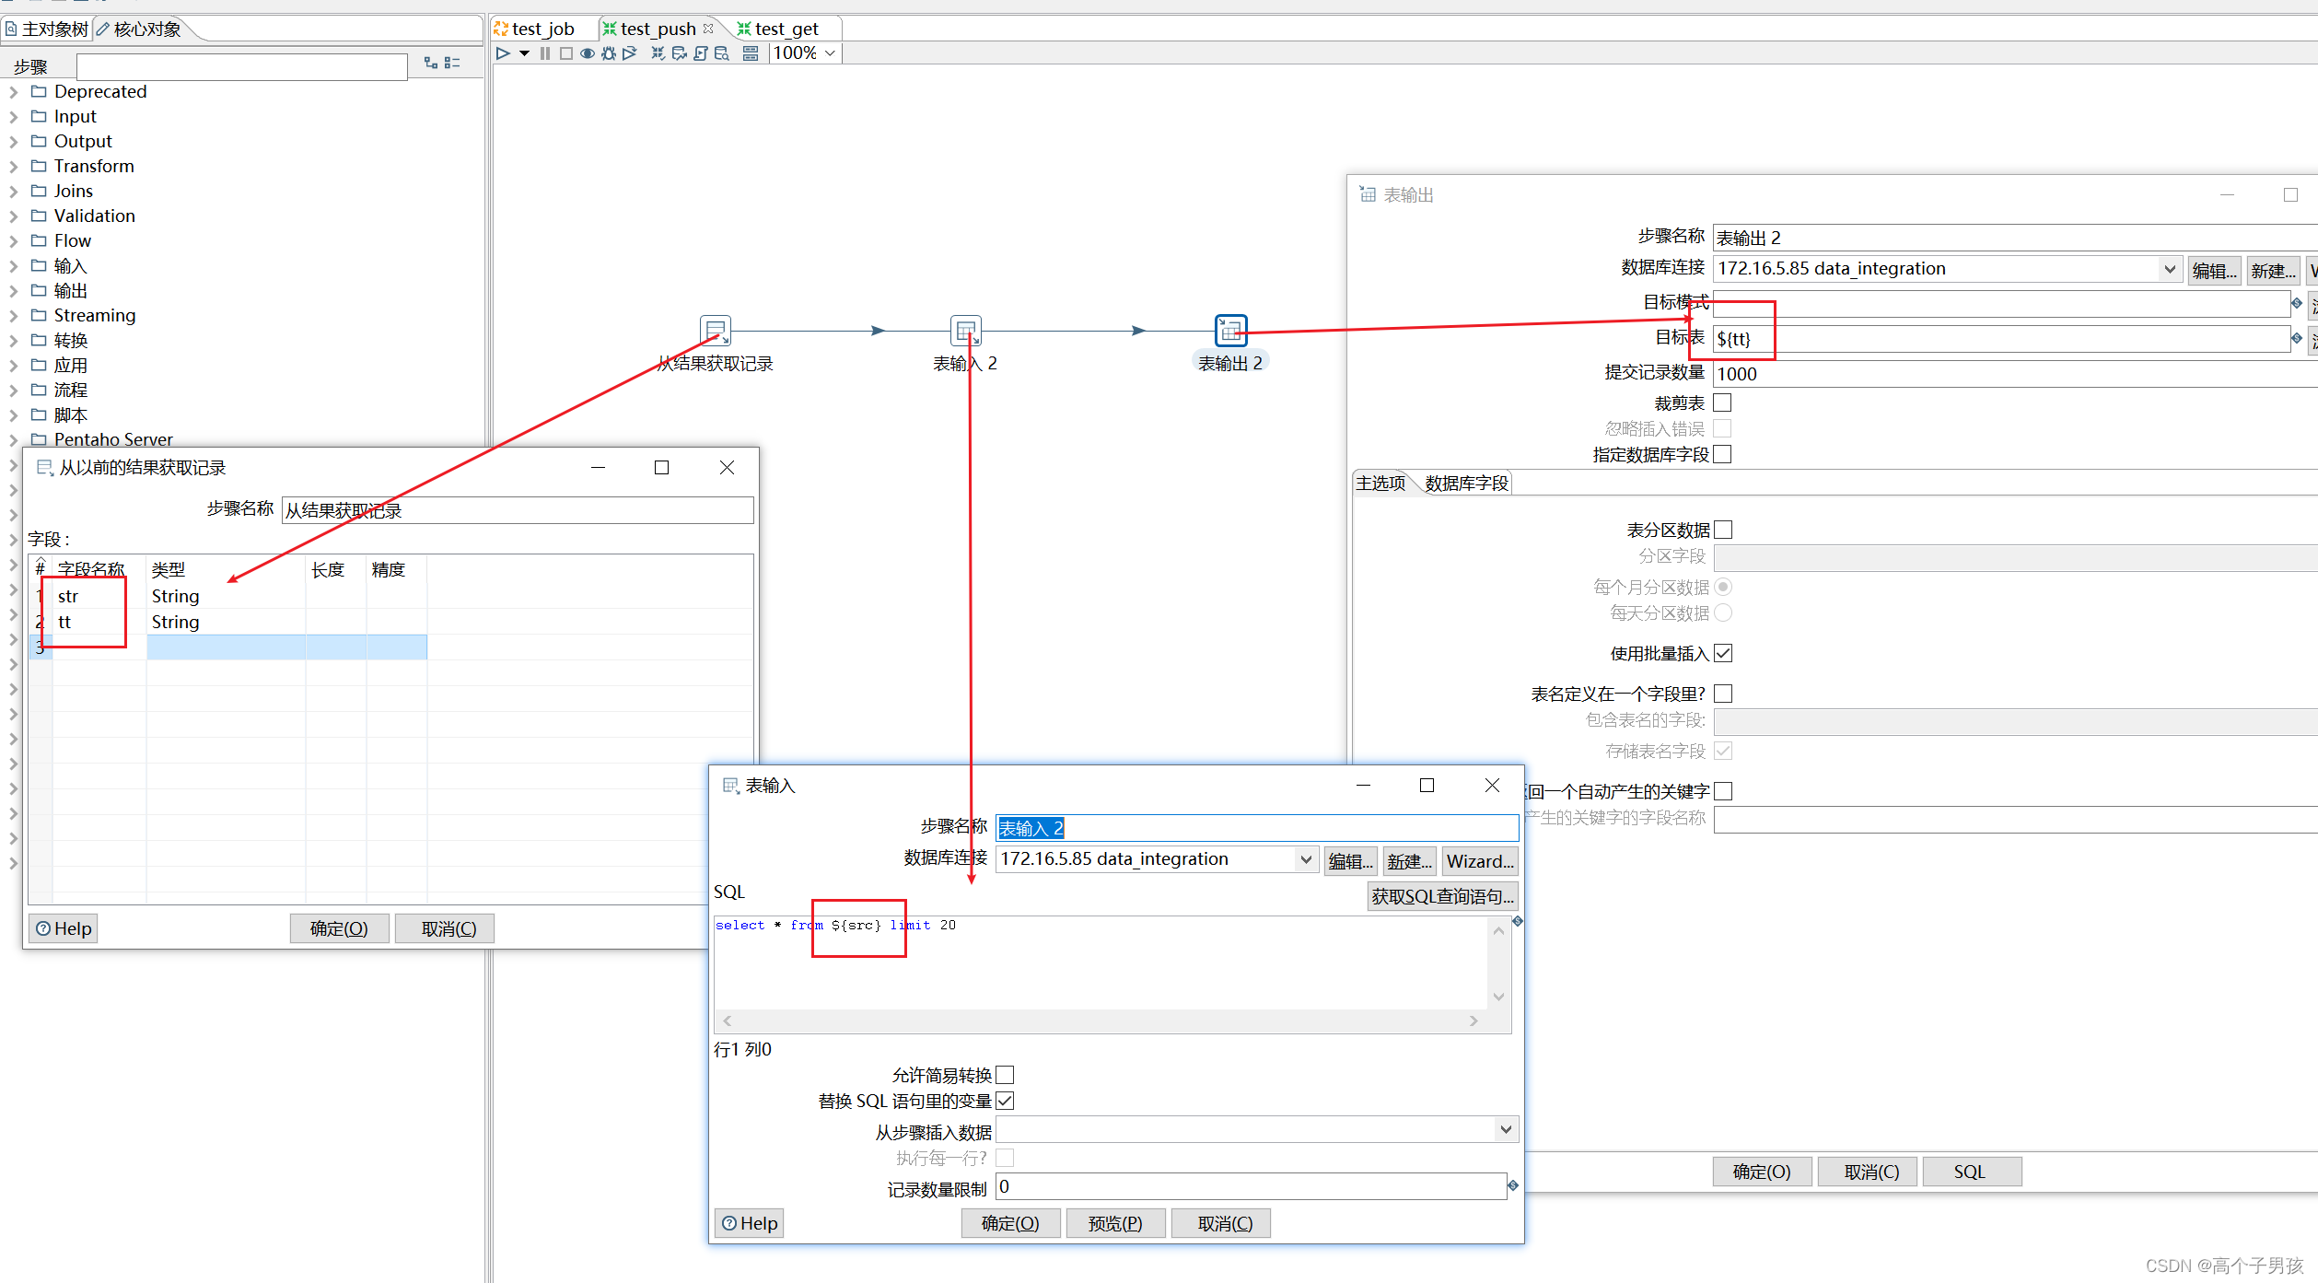
Task: Run the transformation with play icon
Action: click(x=503, y=53)
